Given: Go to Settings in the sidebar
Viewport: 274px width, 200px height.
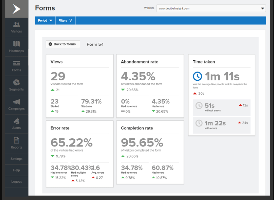Looking at the screenshot, I should pyautogui.click(x=16, y=159).
